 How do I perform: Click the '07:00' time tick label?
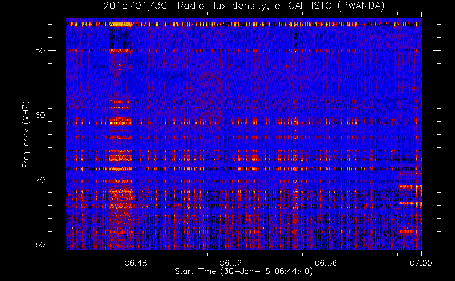[x=421, y=263]
